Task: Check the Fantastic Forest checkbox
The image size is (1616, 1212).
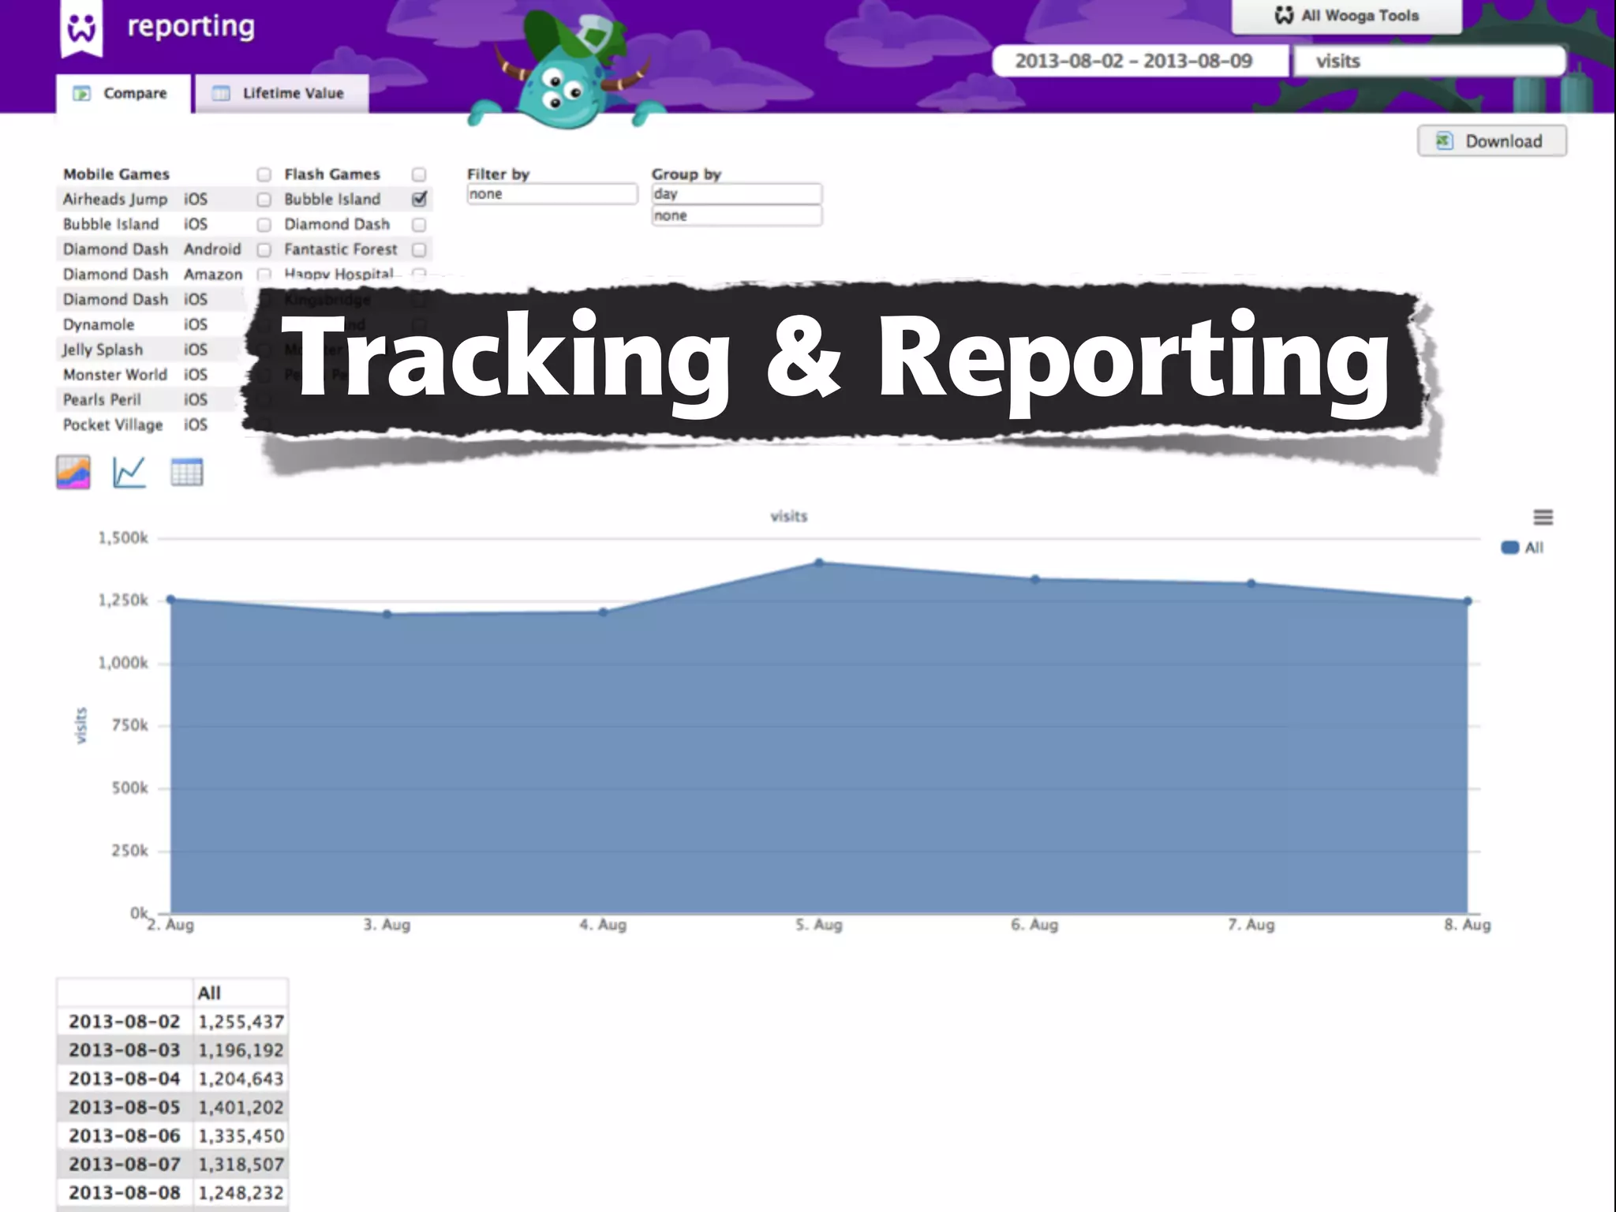Action: [x=419, y=250]
